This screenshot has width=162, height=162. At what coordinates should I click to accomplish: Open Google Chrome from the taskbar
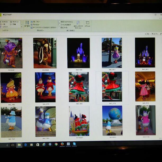(x=56, y=144)
